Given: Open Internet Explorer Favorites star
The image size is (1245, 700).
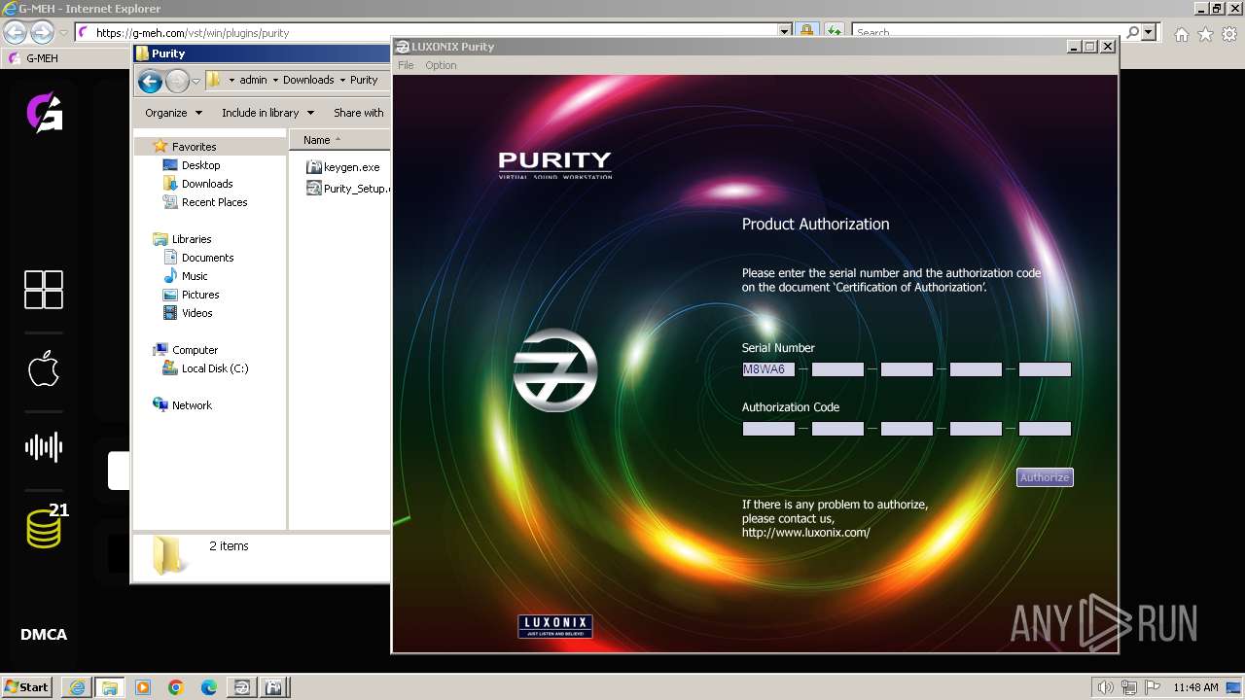Looking at the screenshot, I should 1205,34.
